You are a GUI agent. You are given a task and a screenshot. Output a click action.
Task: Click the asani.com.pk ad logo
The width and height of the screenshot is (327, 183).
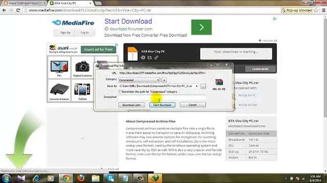(x=63, y=49)
